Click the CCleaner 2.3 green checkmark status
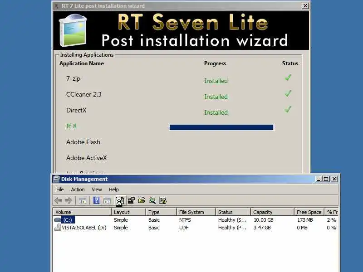The height and width of the screenshot is (272, 363). [x=288, y=93]
